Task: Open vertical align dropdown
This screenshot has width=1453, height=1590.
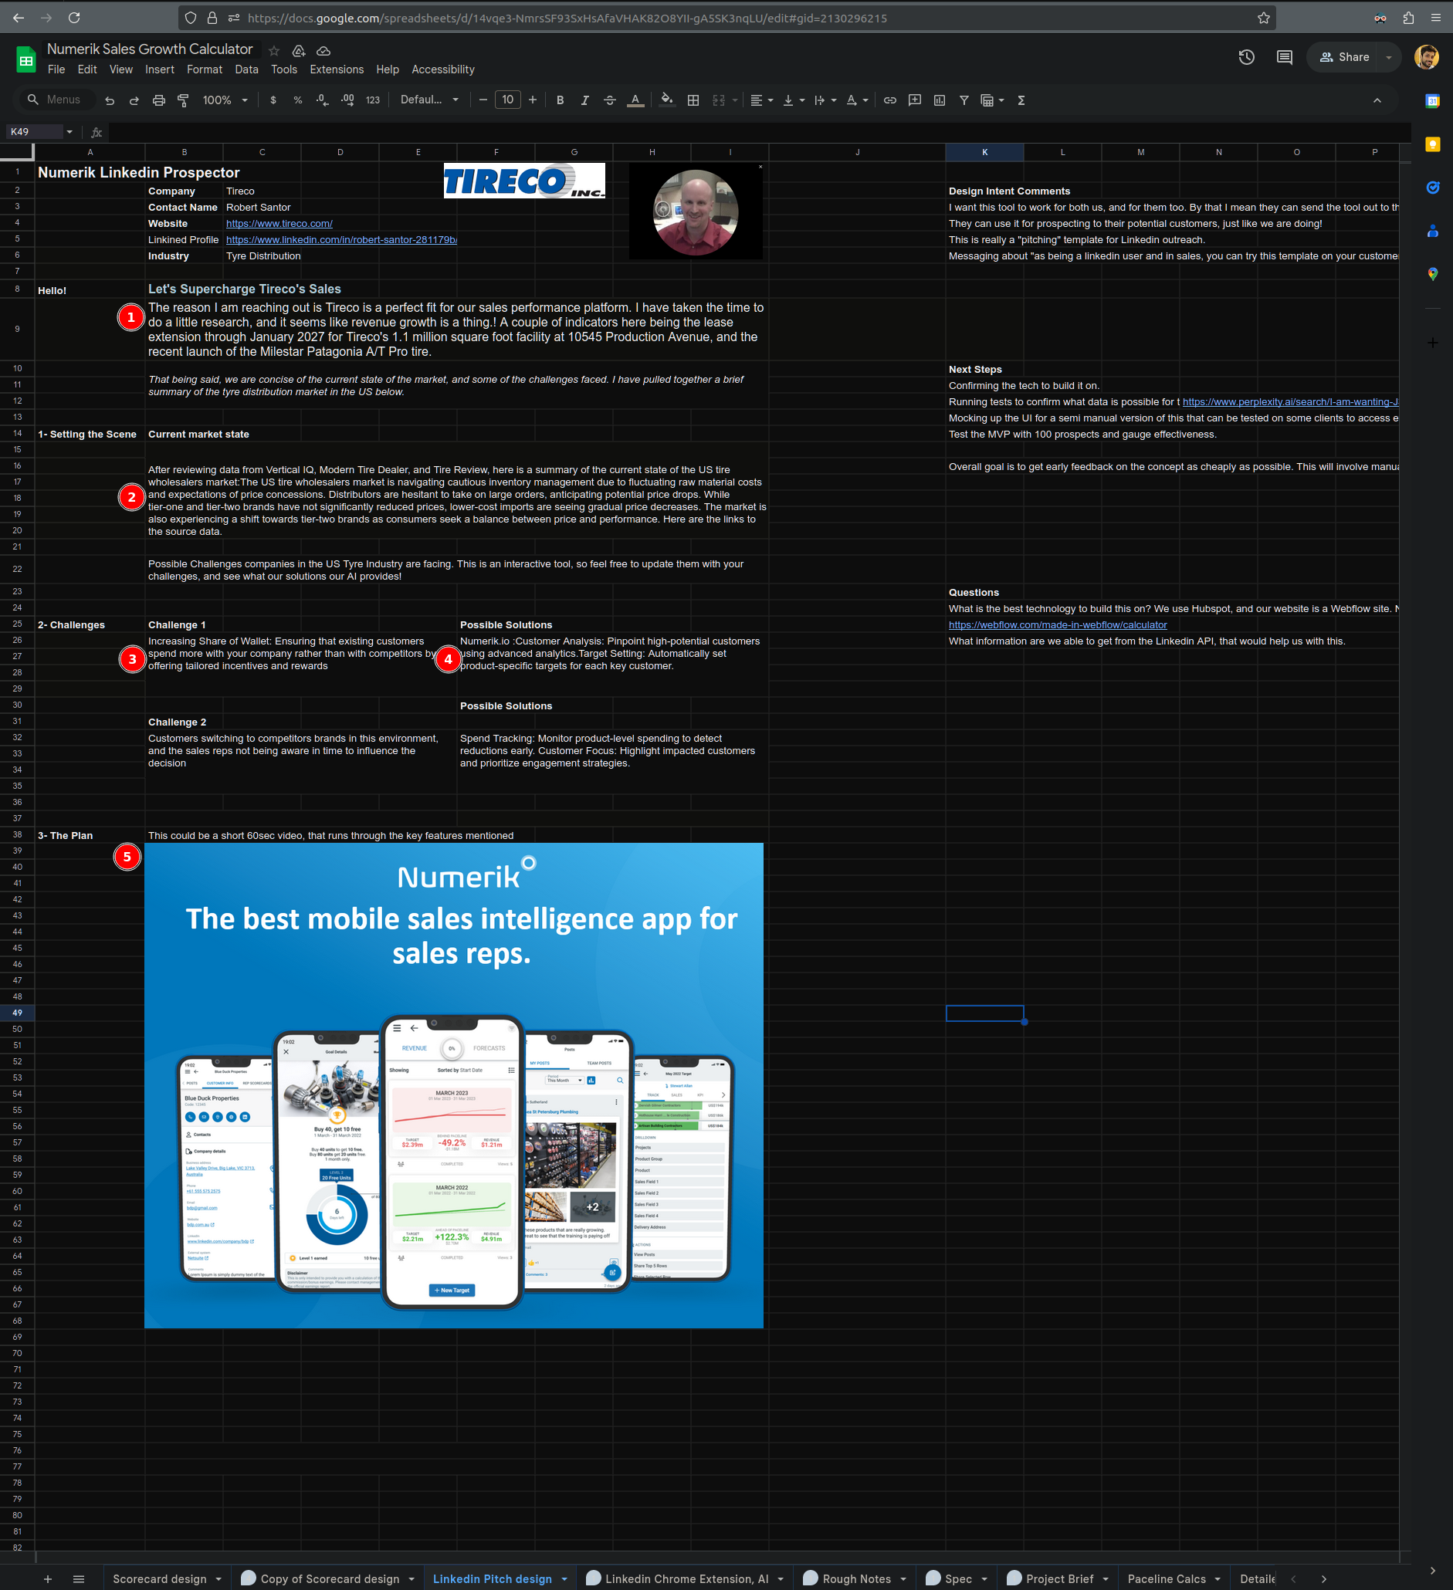Action: [x=794, y=100]
